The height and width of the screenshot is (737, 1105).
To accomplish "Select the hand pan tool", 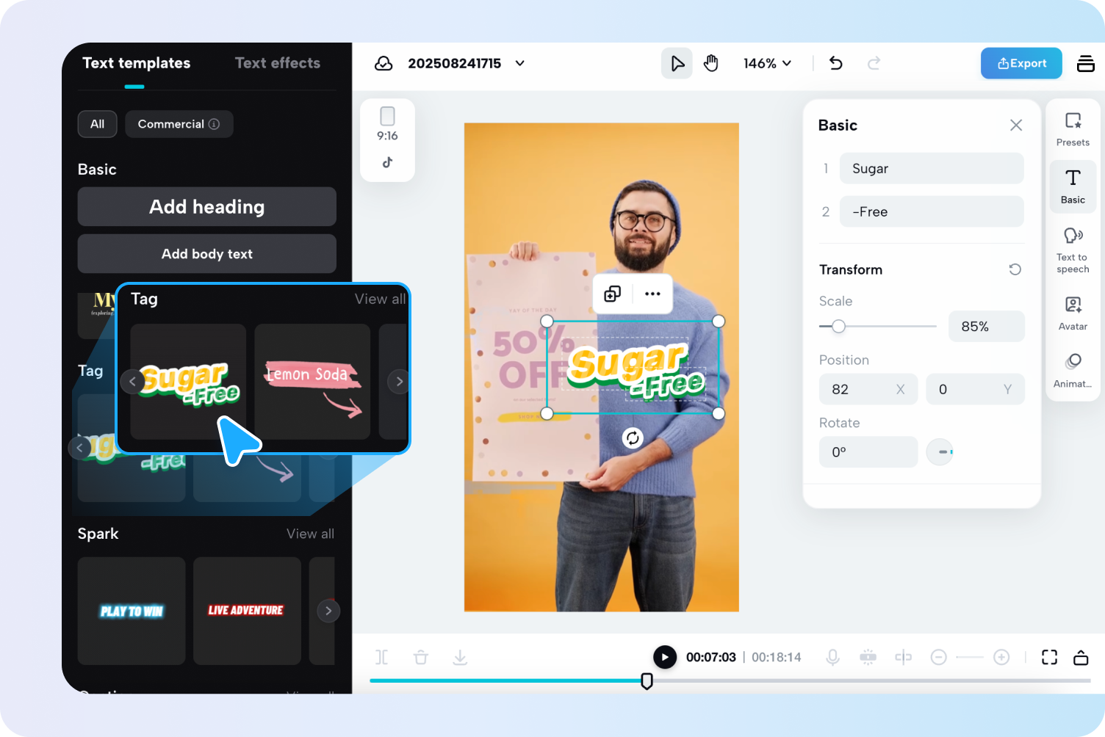I will point(710,63).
